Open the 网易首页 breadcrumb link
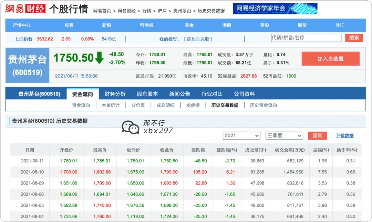Screen dimensions: 372x222 [102, 11]
